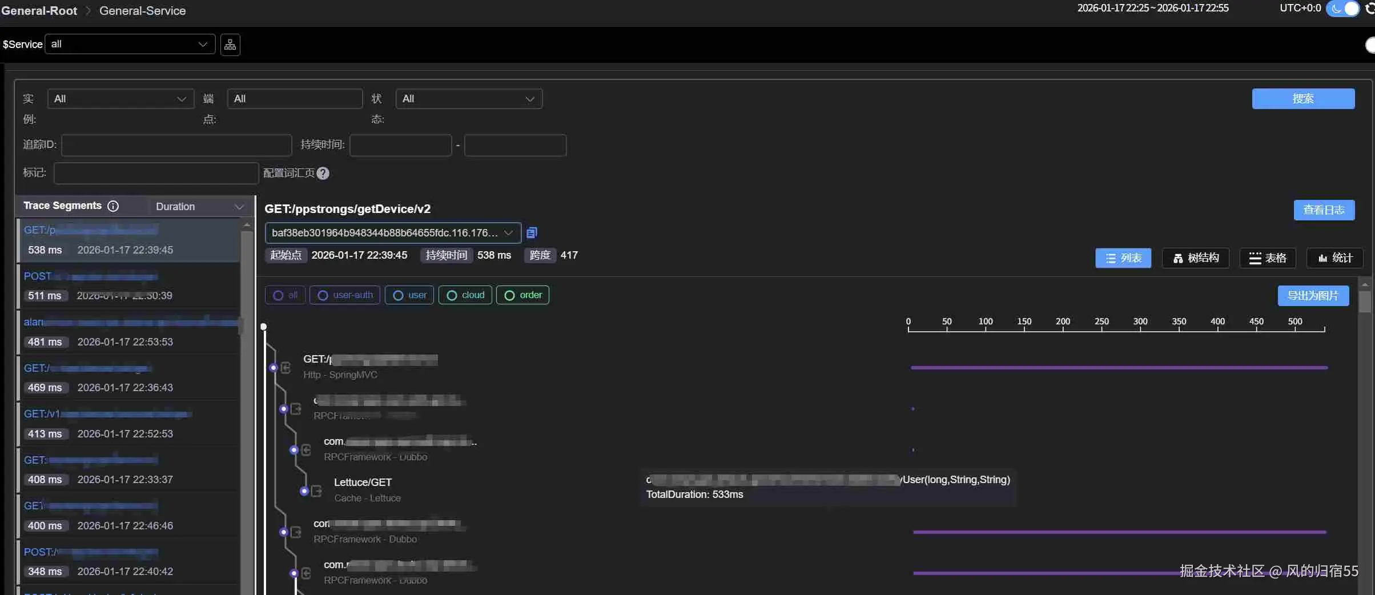Click the 端点 endpoint input field
The image size is (1375, 595).
coord(295,99)
